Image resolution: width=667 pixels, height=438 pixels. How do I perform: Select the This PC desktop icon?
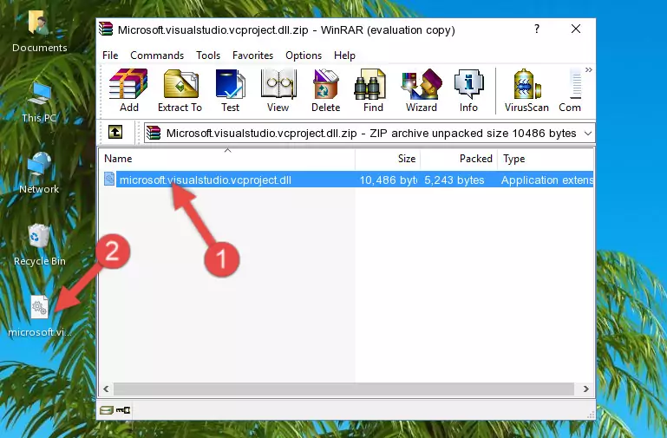(39, 102)
